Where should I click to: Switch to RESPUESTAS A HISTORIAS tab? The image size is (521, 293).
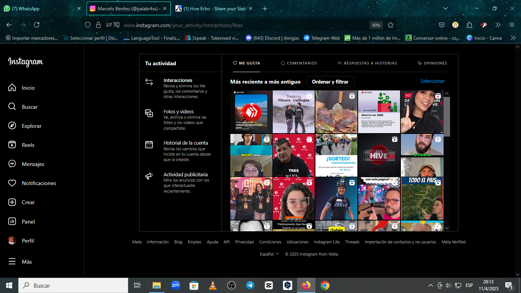[x=367, y=63]
